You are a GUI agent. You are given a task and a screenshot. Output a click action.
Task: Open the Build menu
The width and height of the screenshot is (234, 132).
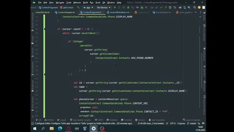coord(86,3)
